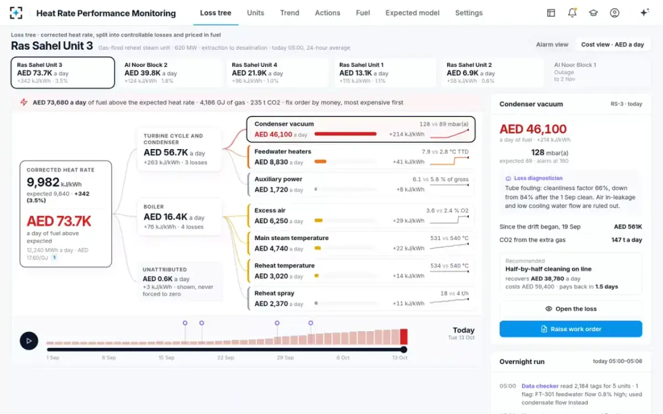Select the Turbine cycle and condenser node
The image size is (663, 414).
180,150
